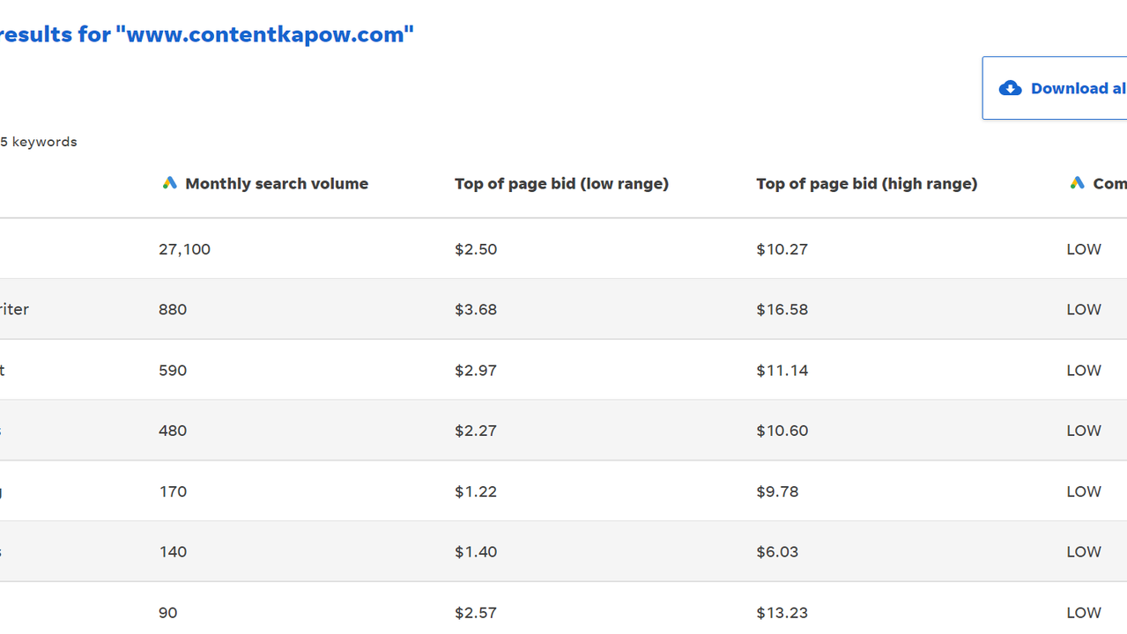This screenshot has height=634, width=1127.
Task: Click the $11.14 high bid value
Action: (x=782, y=370)
